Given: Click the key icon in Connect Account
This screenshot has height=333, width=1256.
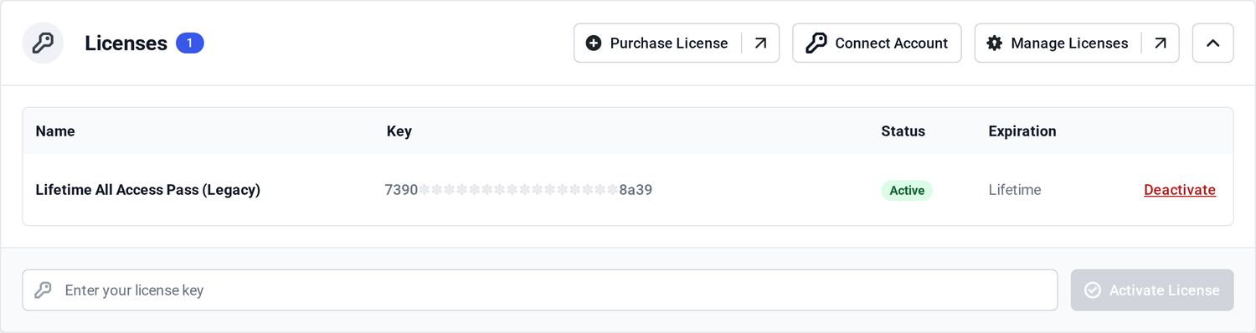Looking at the screenshot, I should point(816,43).
